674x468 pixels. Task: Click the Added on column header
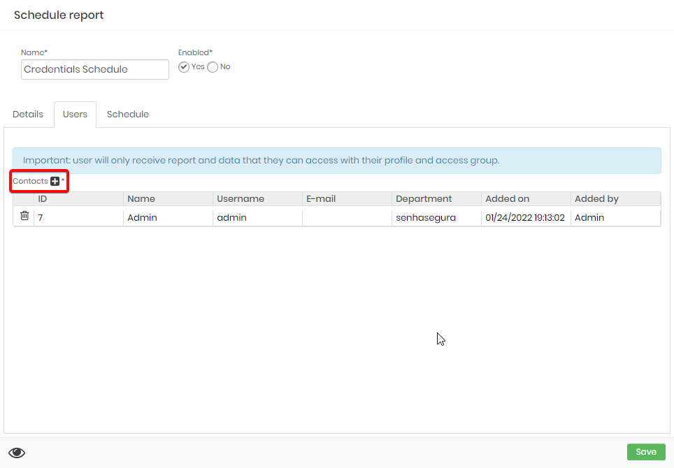526,199
